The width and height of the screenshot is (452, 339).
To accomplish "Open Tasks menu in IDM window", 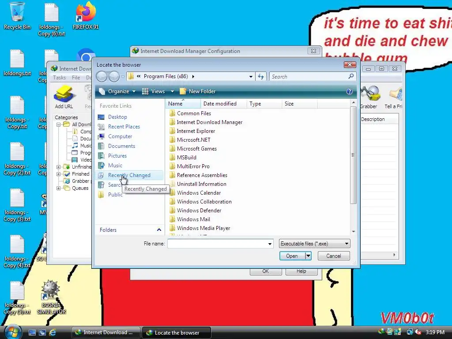I will pyautogui.click(x=60, y=78).
